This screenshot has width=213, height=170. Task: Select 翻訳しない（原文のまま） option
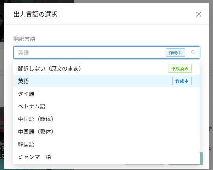tap(106, 68)
